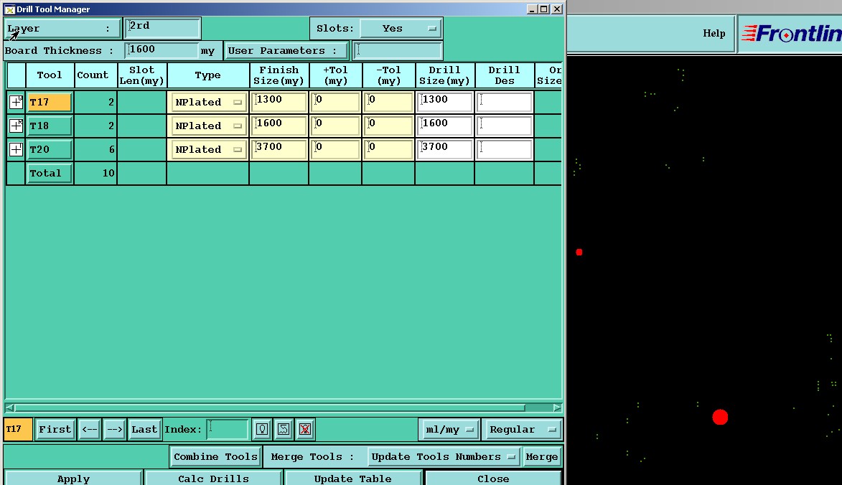Click T20 Drill Size field 3700
This screenshot has width=842, height=485.
[444, 149]
